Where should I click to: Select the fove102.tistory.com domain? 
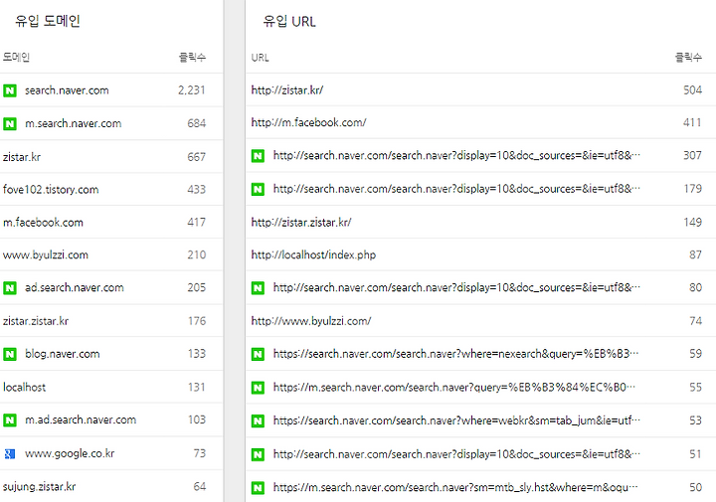coord(51,190)
